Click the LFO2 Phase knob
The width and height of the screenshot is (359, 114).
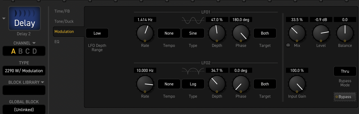coord(241,84)
